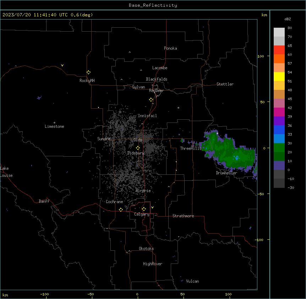
Task: Select the blue 36 dBZ color swatch
Action: (x=279, y=130)
